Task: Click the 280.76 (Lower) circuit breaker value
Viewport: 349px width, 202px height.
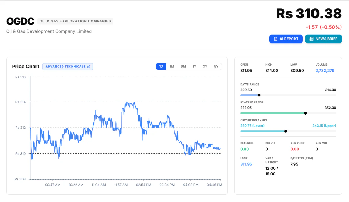Action: coord(252,126)
